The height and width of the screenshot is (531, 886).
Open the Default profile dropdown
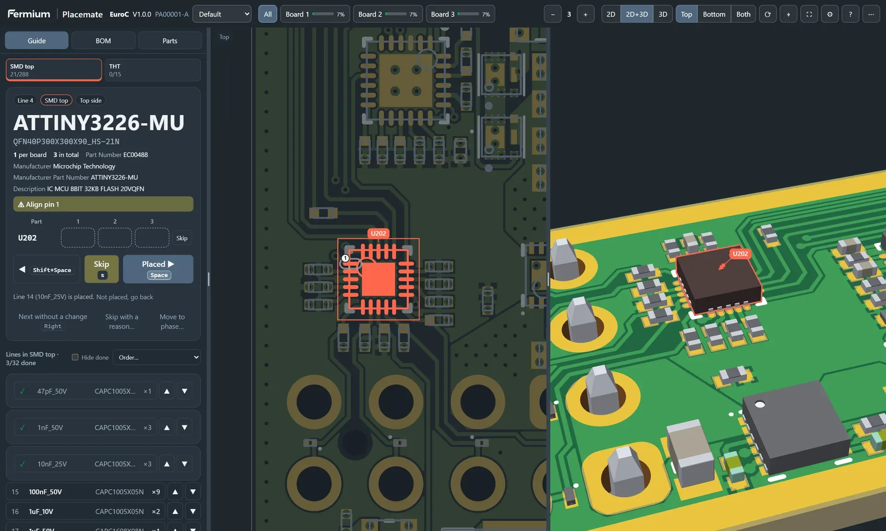(x=222, y=14)
